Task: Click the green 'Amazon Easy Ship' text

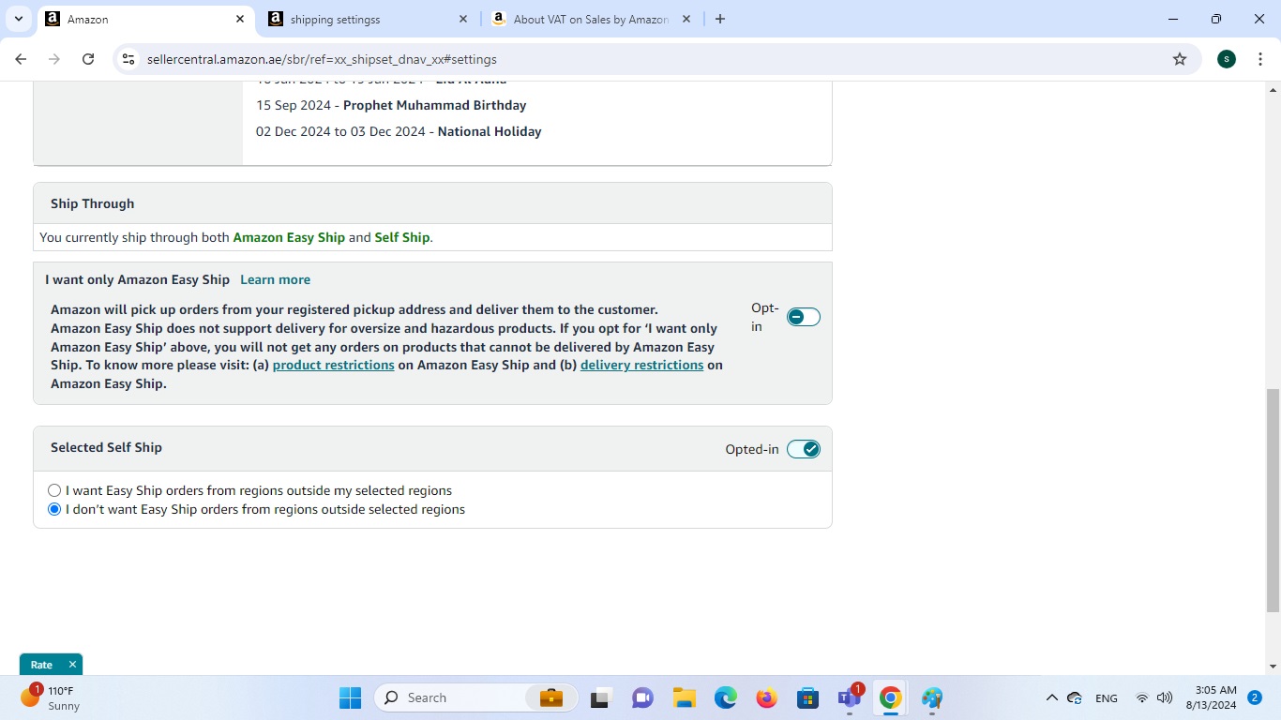Action: point(289,237)
